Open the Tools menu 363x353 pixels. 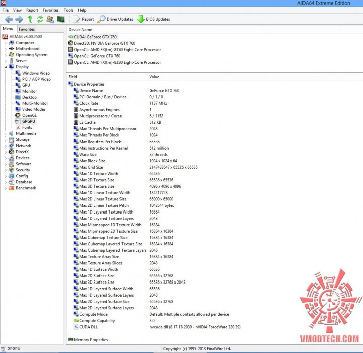click(68, 10)
